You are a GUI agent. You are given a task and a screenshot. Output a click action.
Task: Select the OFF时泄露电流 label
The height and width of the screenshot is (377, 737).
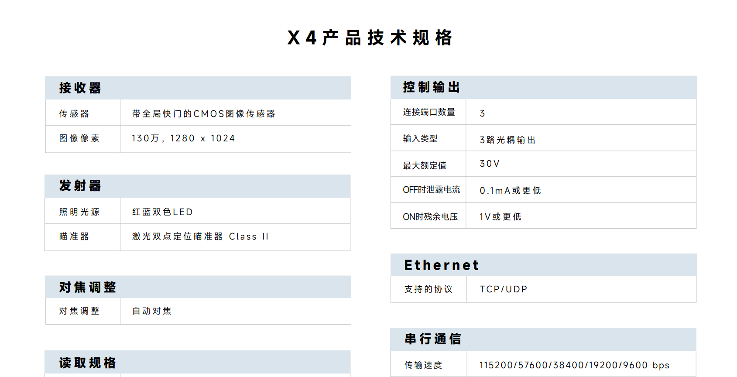[431, 190]
